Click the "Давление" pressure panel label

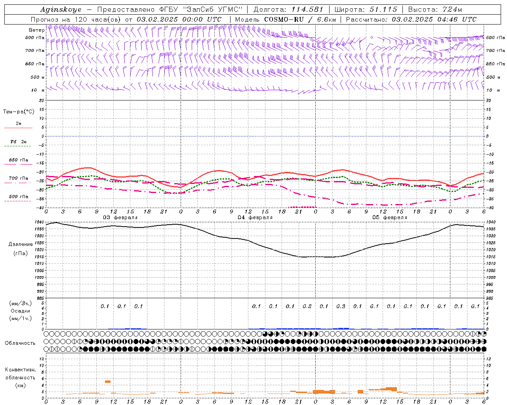point(21,244)
